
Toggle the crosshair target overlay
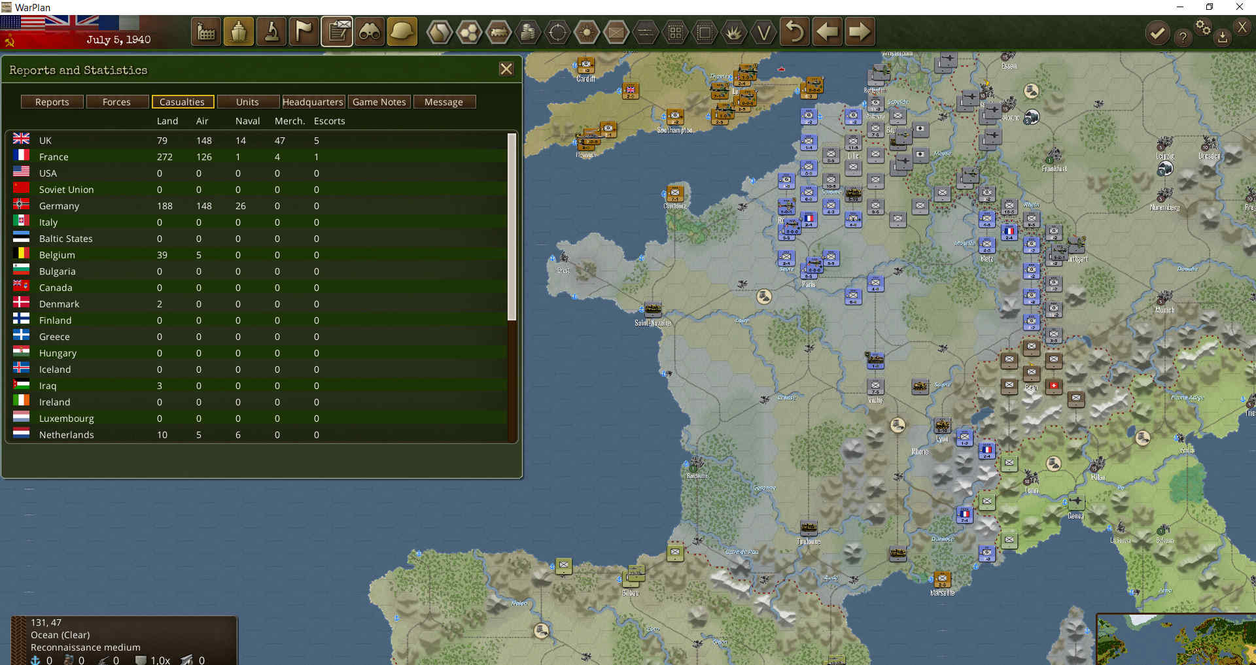[x=557, y=31]
